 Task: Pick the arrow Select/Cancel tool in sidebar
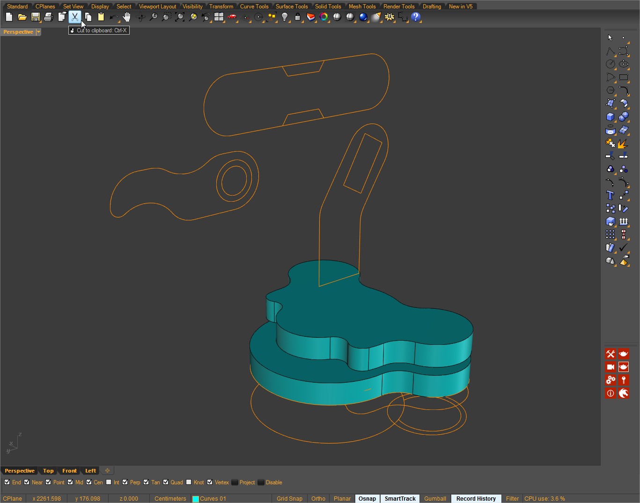pyautogui.click(x=610, y=37)
